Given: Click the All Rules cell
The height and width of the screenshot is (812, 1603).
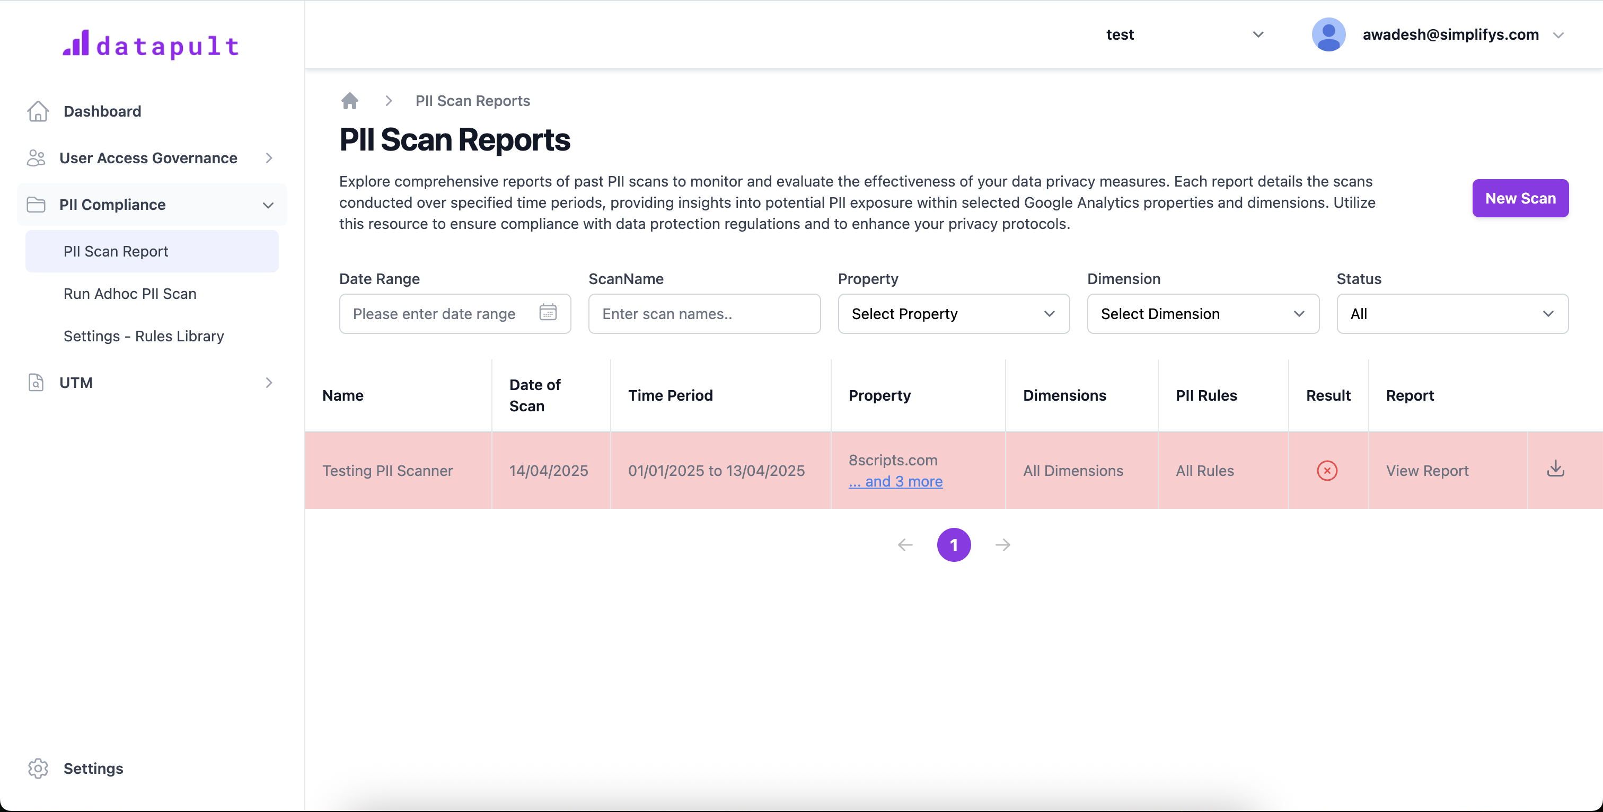Looking at the screenshot, I should (1205, 471).
